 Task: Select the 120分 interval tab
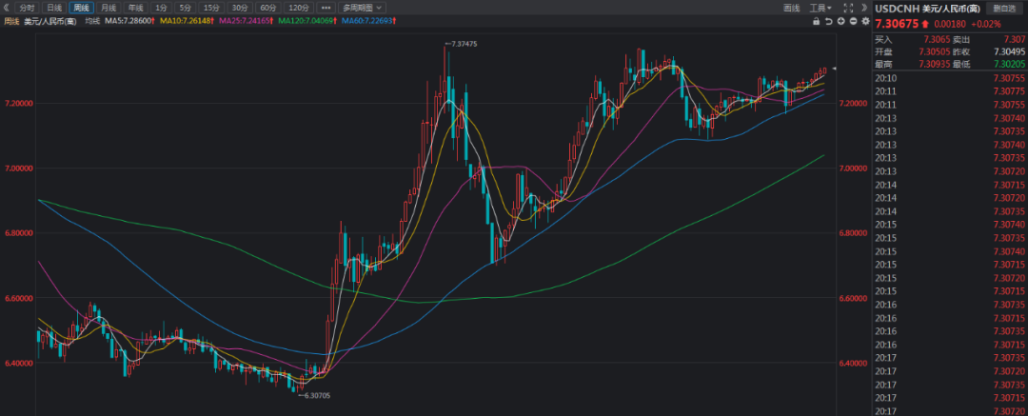pyautogui.click(x=299, y=8)
